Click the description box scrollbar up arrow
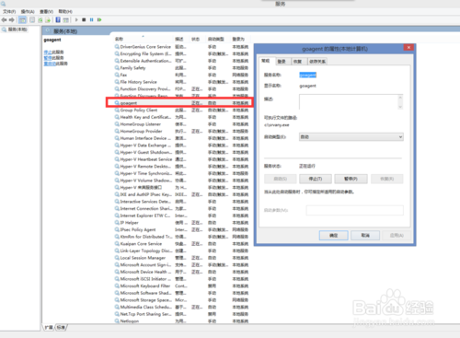 click(400, 98)
